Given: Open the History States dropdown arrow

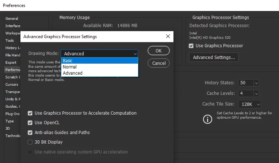Looking at the screenshot, I should [256, 83].
